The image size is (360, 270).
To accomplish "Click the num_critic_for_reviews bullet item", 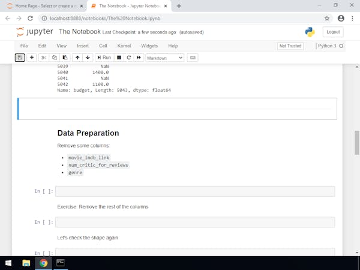I will pyautogui.click(x=98, y=165).
